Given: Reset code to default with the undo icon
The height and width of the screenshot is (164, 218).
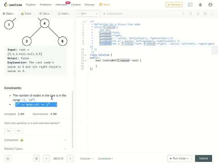Looking at the screenshot, I should coord(198,14).
